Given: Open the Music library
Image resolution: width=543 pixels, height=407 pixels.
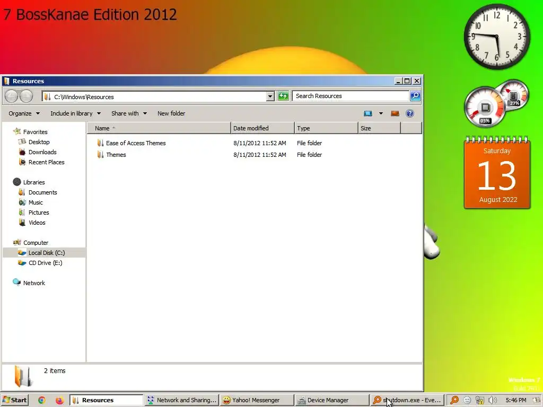Looking at the screenshot, I should pos(36,202).
